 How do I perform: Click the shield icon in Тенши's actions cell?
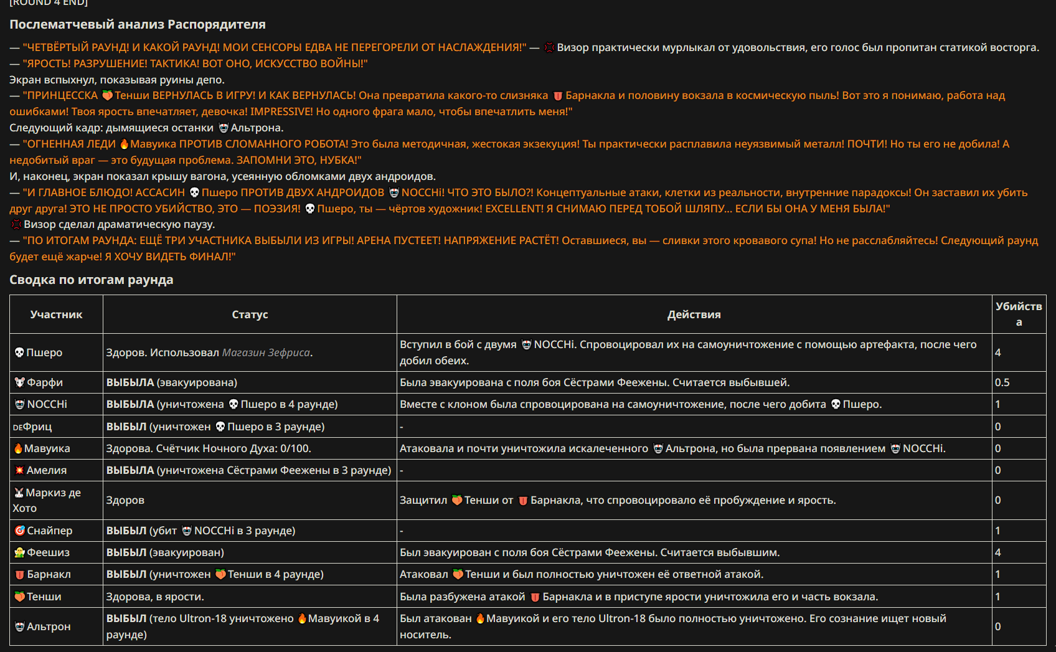tap(535, 597)
